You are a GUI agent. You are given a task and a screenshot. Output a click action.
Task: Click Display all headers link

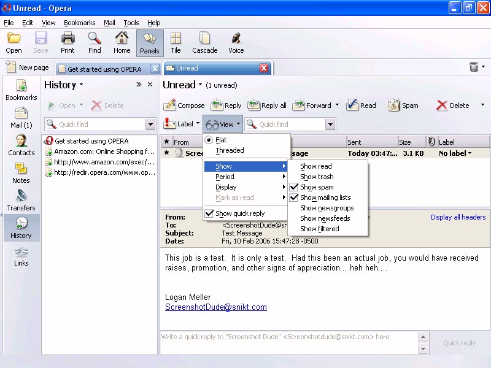pos(458,217)
